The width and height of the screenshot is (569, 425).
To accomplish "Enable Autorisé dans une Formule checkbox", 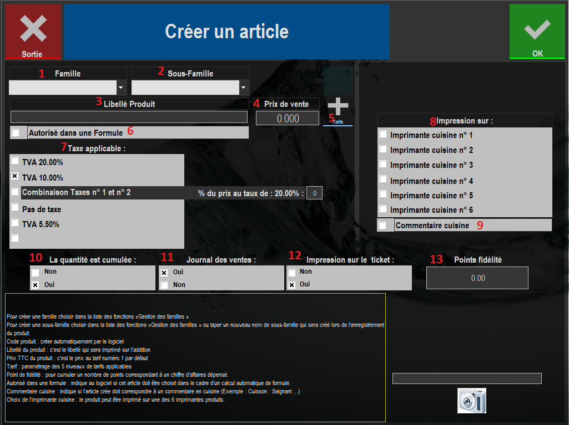I will coord(15,132).
